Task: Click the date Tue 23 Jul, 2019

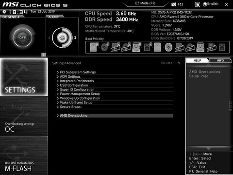Action: [x=43, y=12]
